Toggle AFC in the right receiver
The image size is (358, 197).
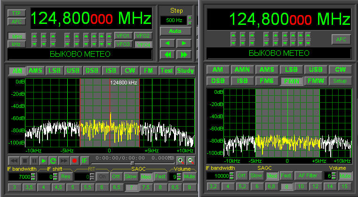click(341, 39)
